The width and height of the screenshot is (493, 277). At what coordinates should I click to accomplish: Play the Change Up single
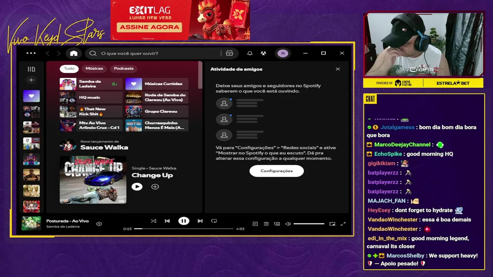137,187
